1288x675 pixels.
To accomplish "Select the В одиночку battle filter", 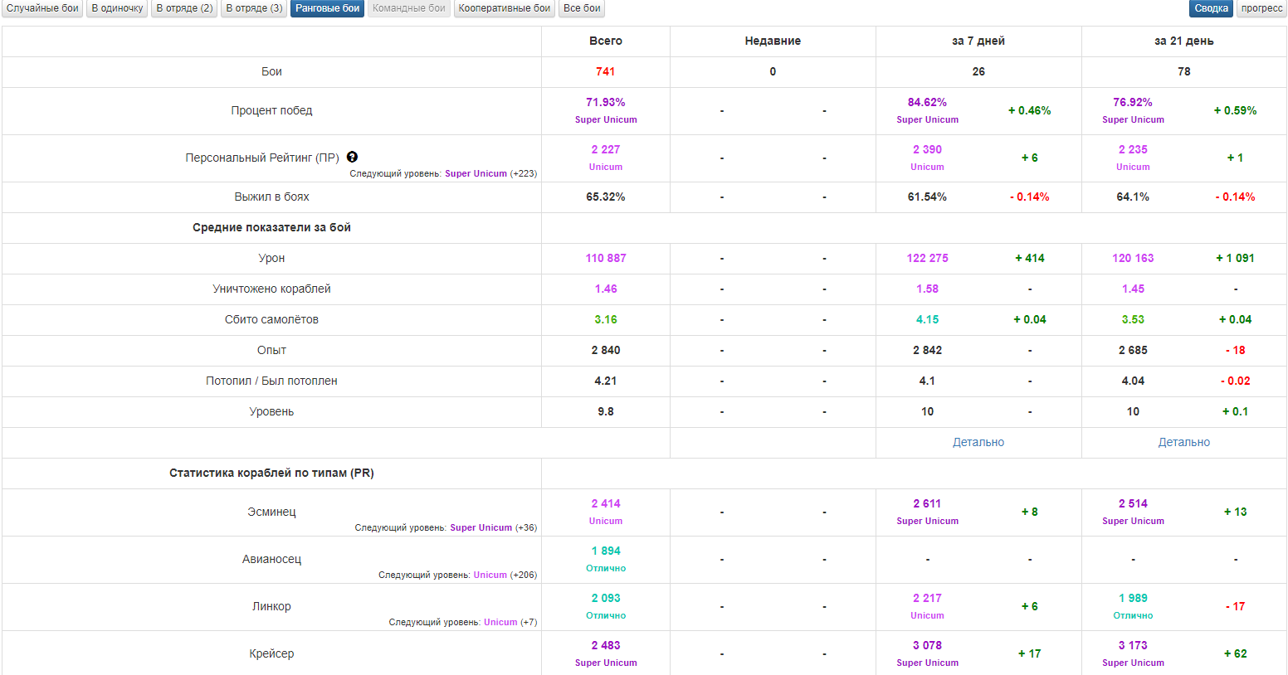I will (117, 8).
